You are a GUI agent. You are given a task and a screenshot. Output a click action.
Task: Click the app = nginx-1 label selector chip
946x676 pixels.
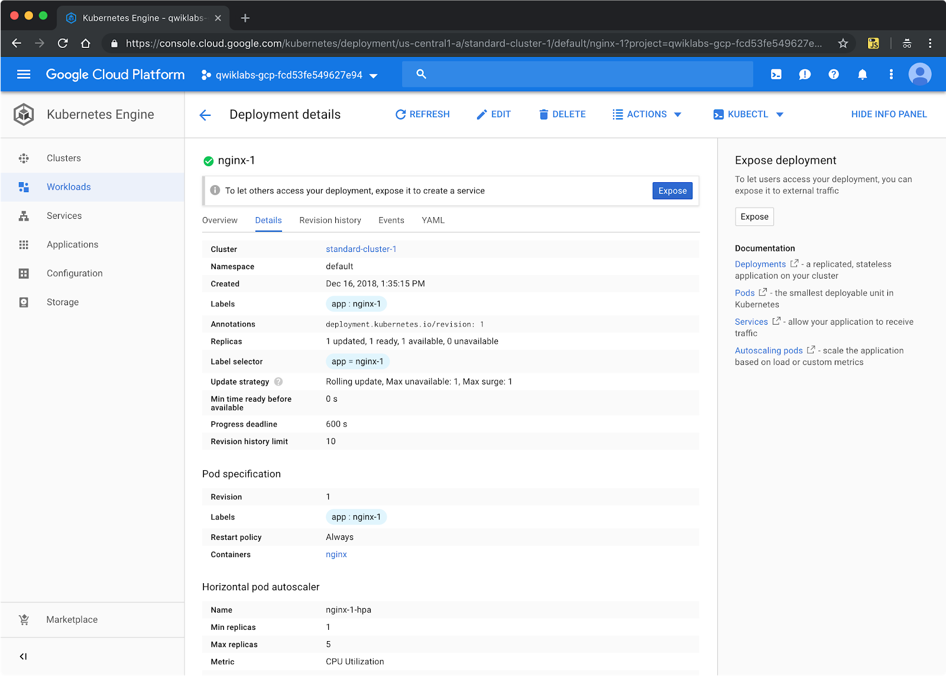[x=357, y=362]
